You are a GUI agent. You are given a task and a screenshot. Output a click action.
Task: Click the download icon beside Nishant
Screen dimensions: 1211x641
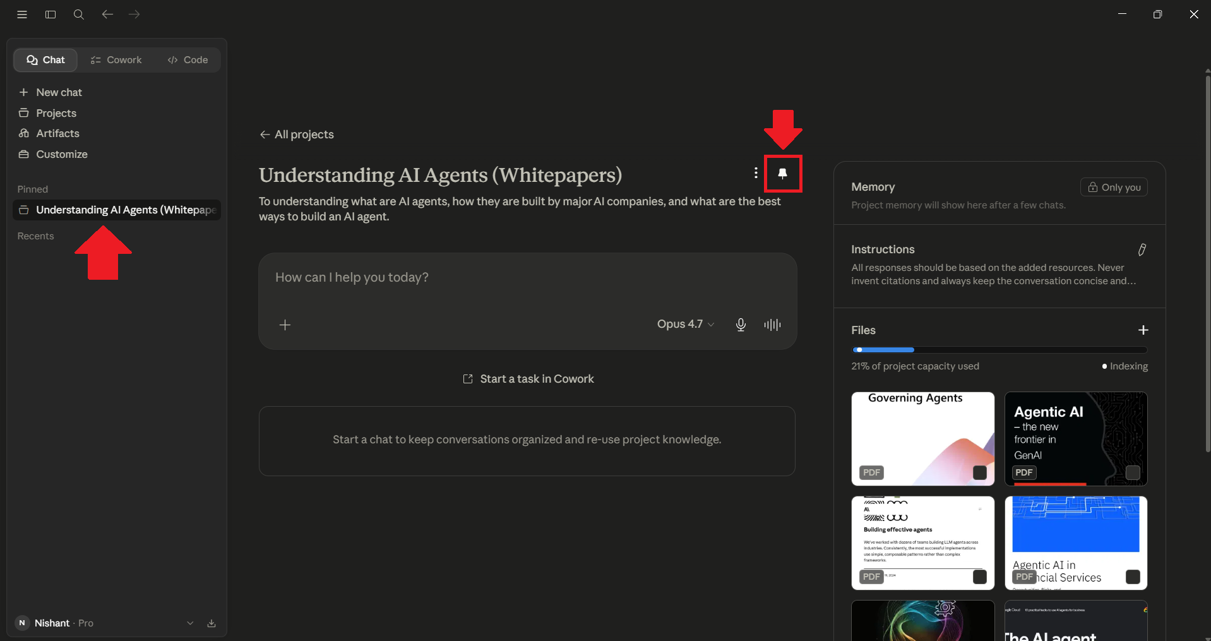tap(212, 623)
